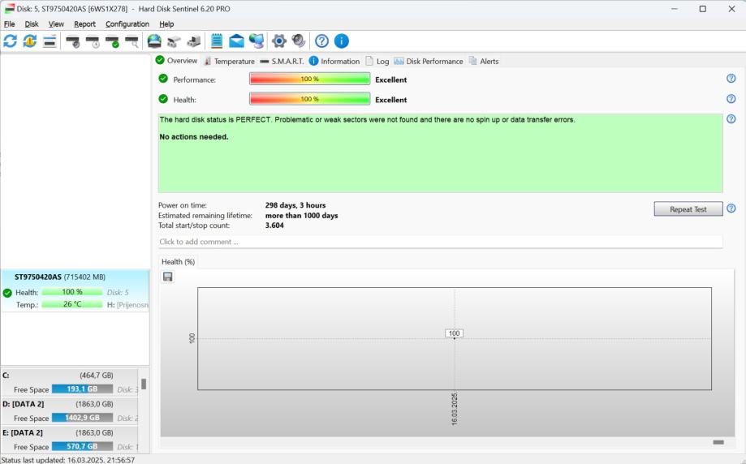Click the question mark help toolbar icon
The height and width of the screenshot is (464, 746).
(x=321, y=41)
